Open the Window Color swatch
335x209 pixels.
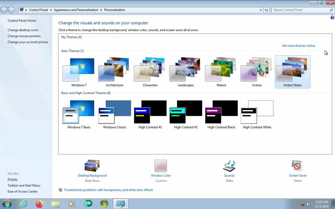click(161, 166)
